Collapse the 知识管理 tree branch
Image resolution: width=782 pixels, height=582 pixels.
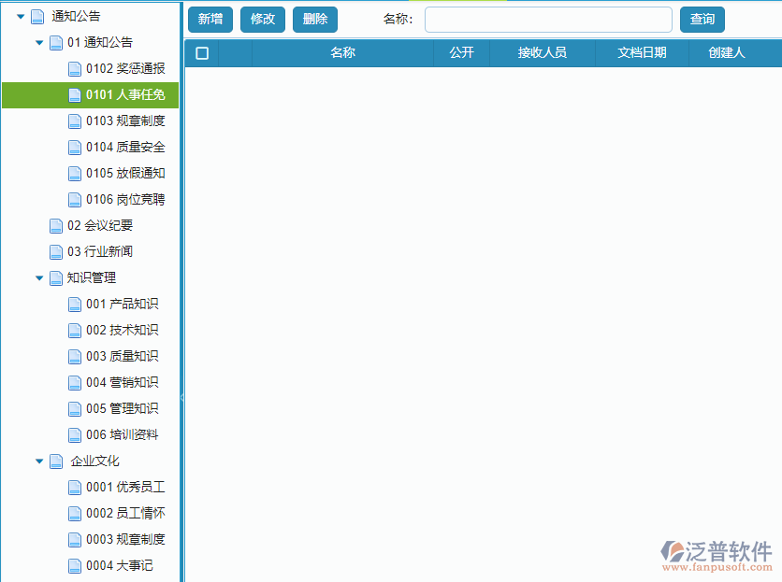(37, 277)
